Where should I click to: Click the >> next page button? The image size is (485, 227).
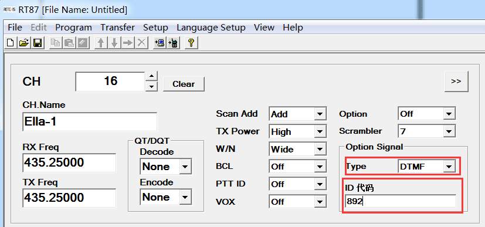pos(456,82)
